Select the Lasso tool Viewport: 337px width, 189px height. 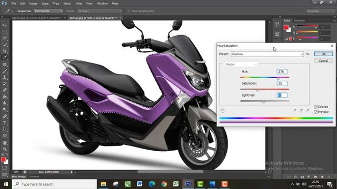click(5, 38)
